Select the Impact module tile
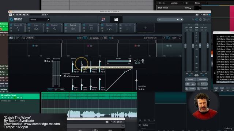 [x=91, y=28]
